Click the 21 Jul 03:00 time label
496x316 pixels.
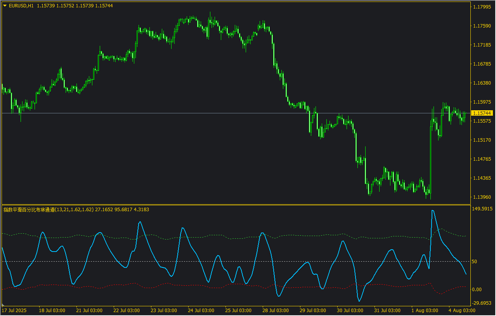(89, 311)
